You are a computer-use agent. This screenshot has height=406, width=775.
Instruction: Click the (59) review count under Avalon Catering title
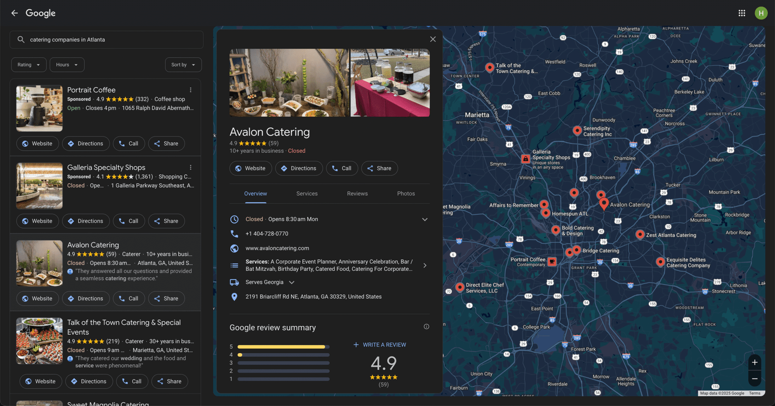[x=274, y=143]
